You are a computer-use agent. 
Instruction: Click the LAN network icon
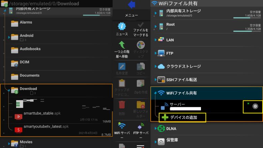click(x=161, y=39)
